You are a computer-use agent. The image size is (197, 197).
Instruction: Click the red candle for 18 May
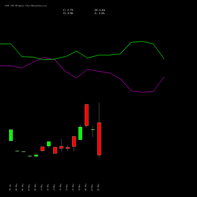click(74, 141)
